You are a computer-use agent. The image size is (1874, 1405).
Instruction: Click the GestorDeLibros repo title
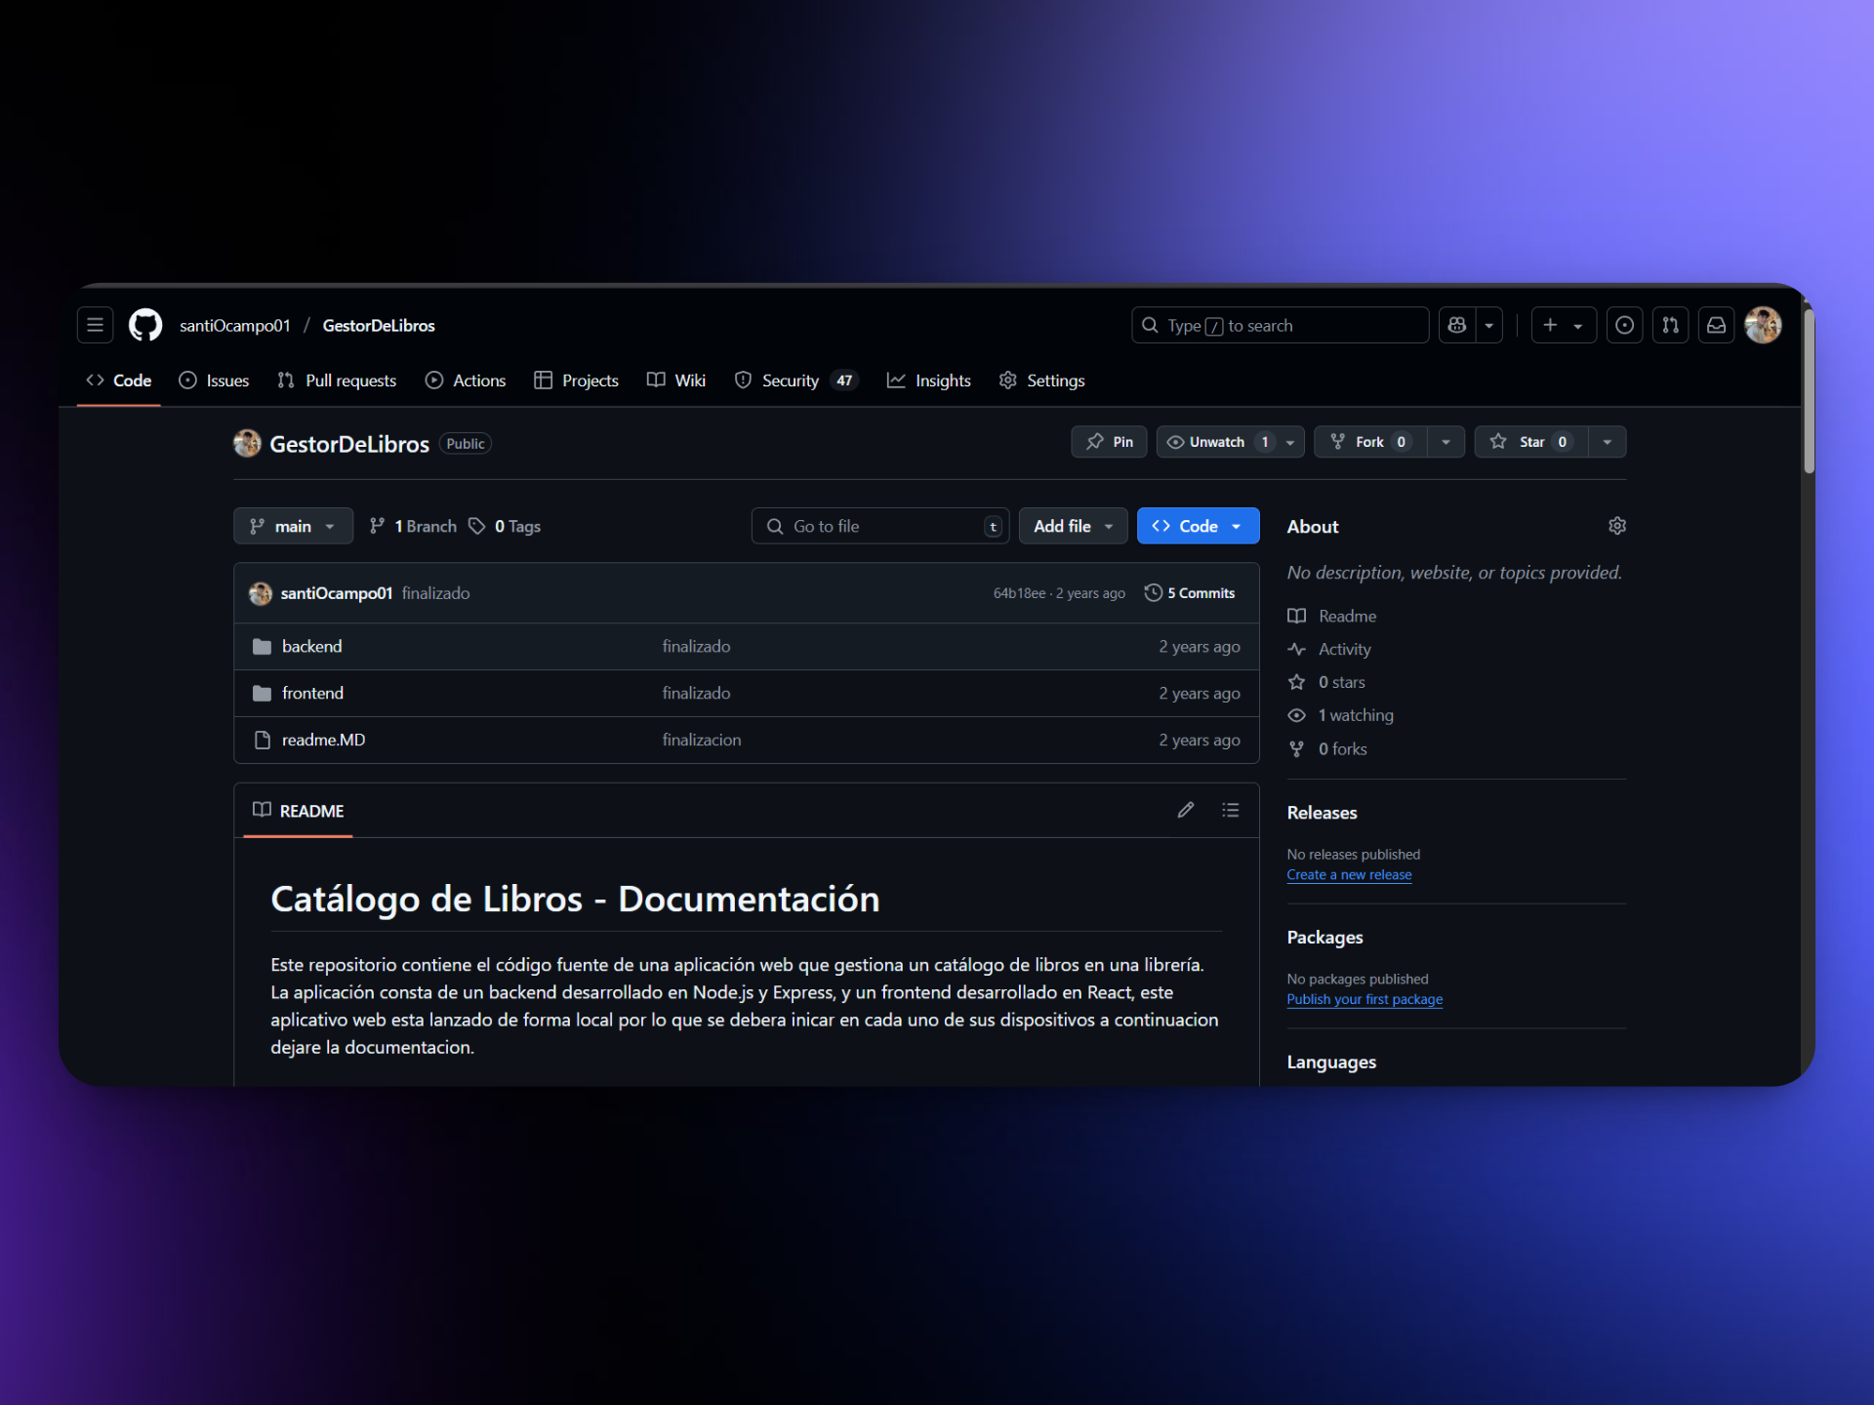pos(348,444)
